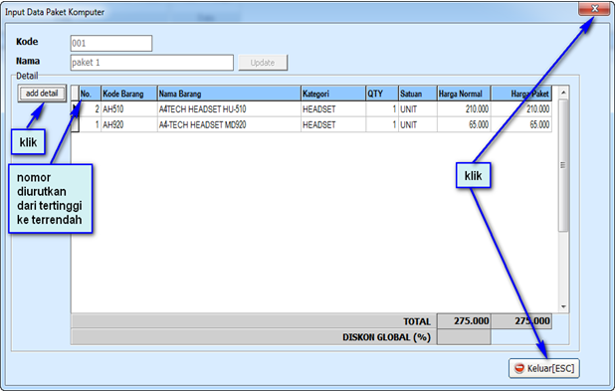
Task: Click the grid scrollbar up arrow
Action: pyautogui.click(x=563, y=93)
